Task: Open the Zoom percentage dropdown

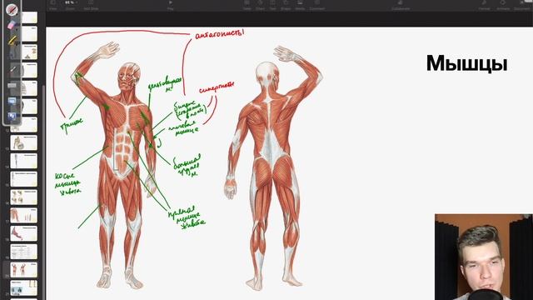Action: pyautogui.click(x=70, y=5)
